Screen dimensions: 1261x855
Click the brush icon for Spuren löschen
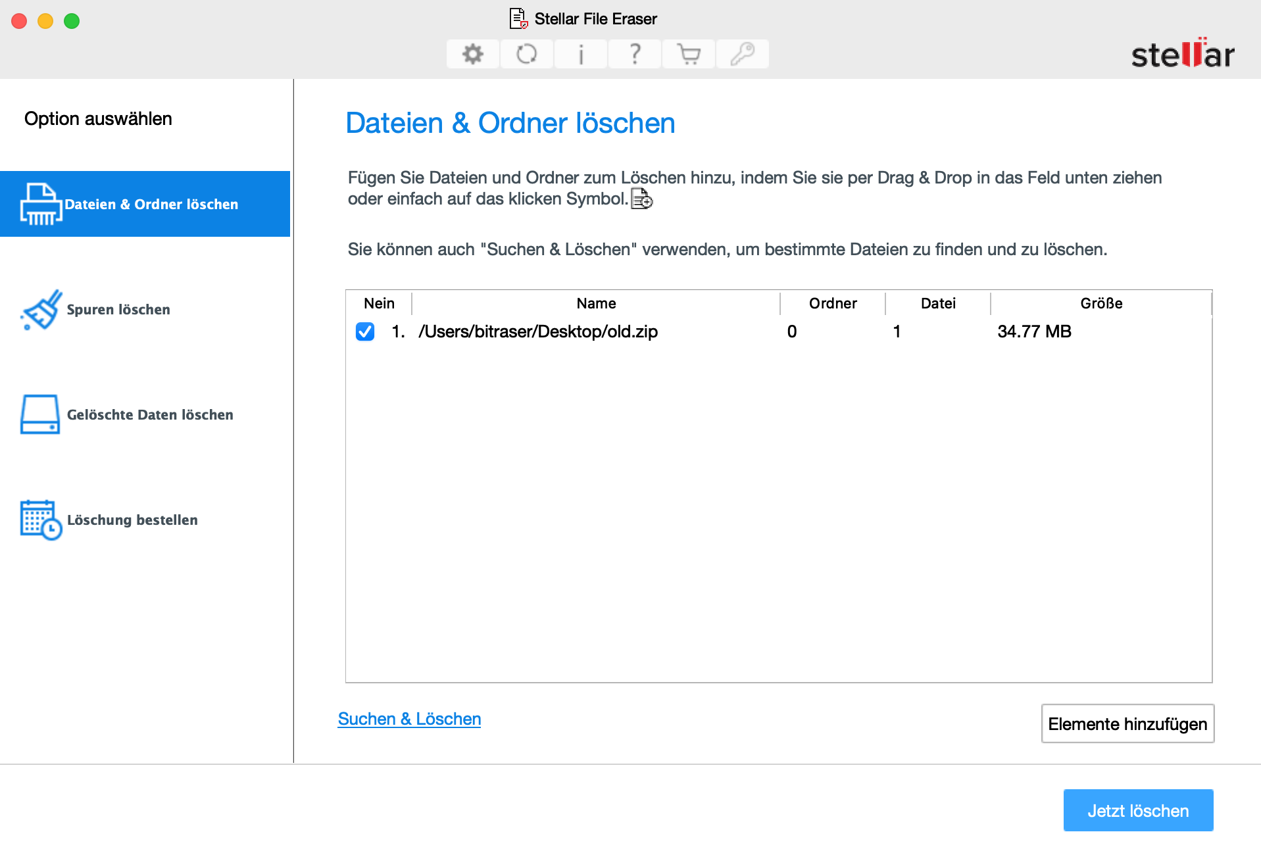click(x=41, y=309)
